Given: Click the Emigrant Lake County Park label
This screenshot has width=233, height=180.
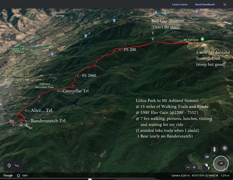Looking at the screenshot, I should [17, 50].
